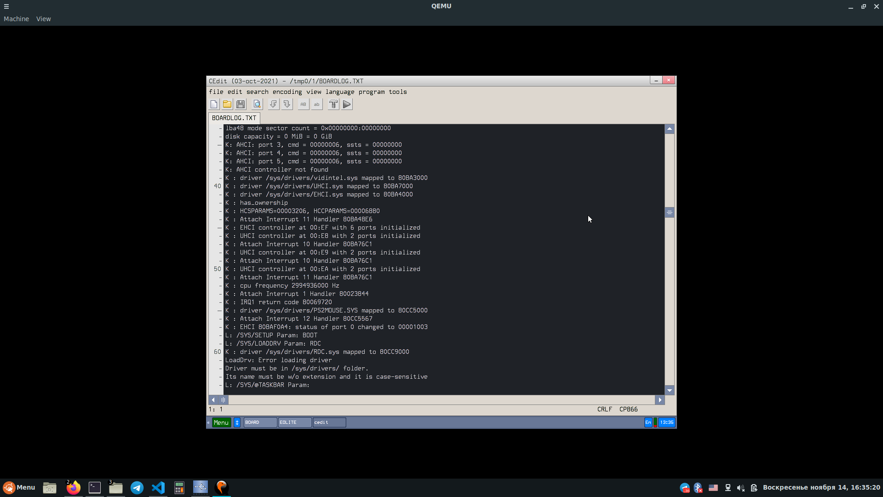Screen dimensions: 883x497
Task: Switch to the EOLITE taskbar button
Action: (x=294, y=422)
